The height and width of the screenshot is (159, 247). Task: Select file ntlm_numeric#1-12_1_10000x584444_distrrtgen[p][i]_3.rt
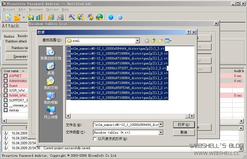coord(115,49)
